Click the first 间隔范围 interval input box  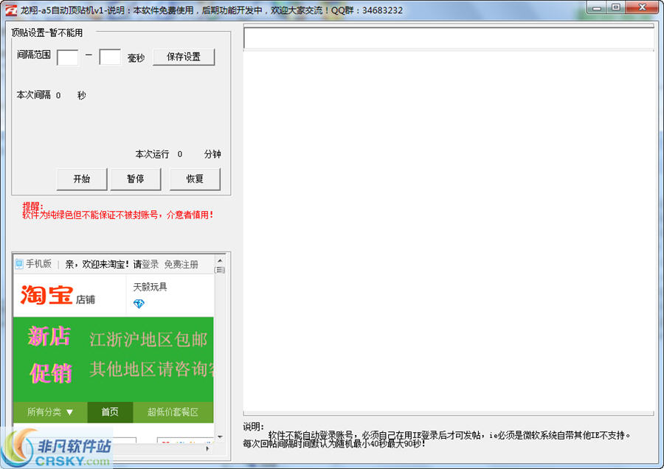67,57
